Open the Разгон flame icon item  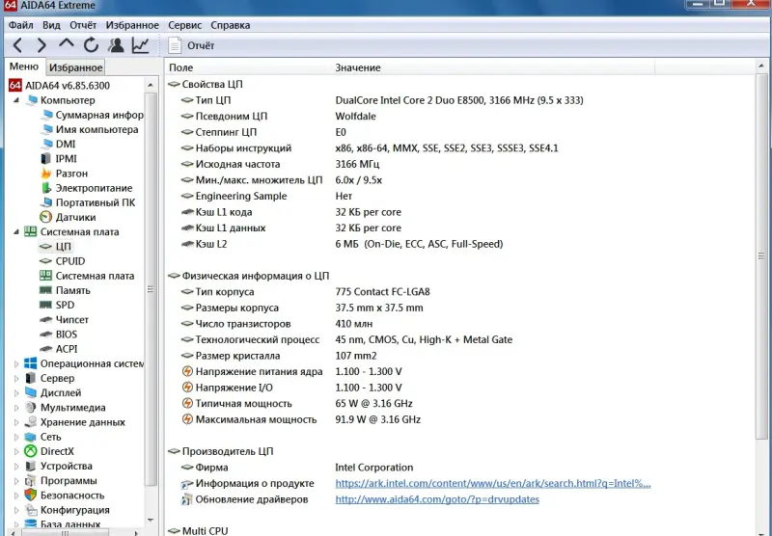[45, 174]
